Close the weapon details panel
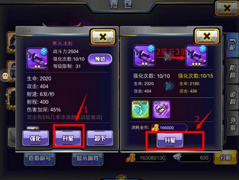Image resolution: width=239 pixels, height=180 pixels. (x=103, y=37)
